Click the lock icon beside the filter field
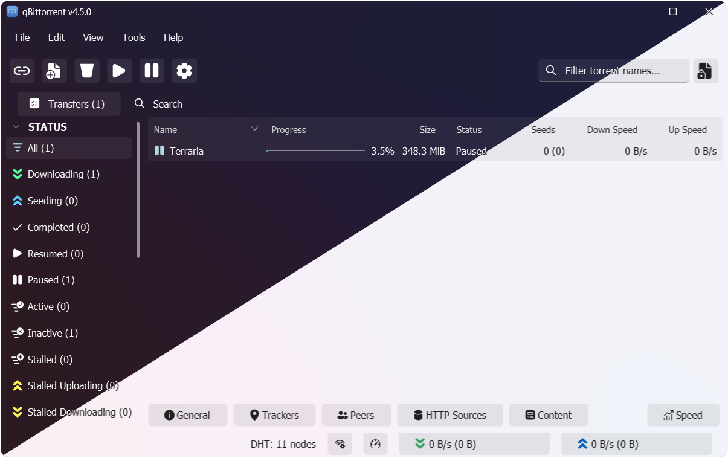728x458 pixels. [x=705, y=71]
